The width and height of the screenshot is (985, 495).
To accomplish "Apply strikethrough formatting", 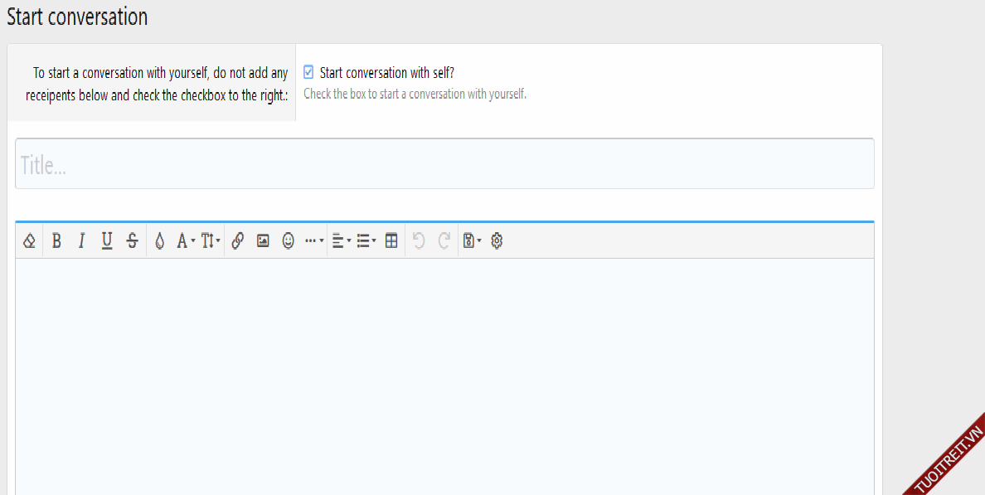I will (x=132, y=241).
